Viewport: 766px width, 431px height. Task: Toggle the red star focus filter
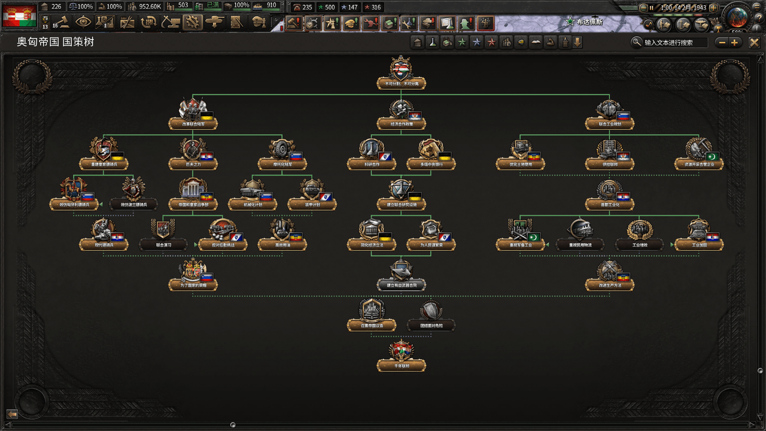[x=491, y=42]
